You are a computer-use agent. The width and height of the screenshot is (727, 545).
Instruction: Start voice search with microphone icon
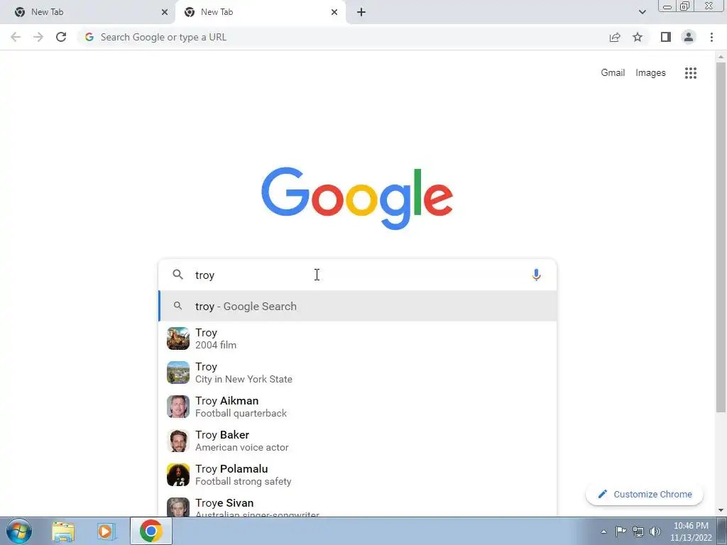coord(536,275)
